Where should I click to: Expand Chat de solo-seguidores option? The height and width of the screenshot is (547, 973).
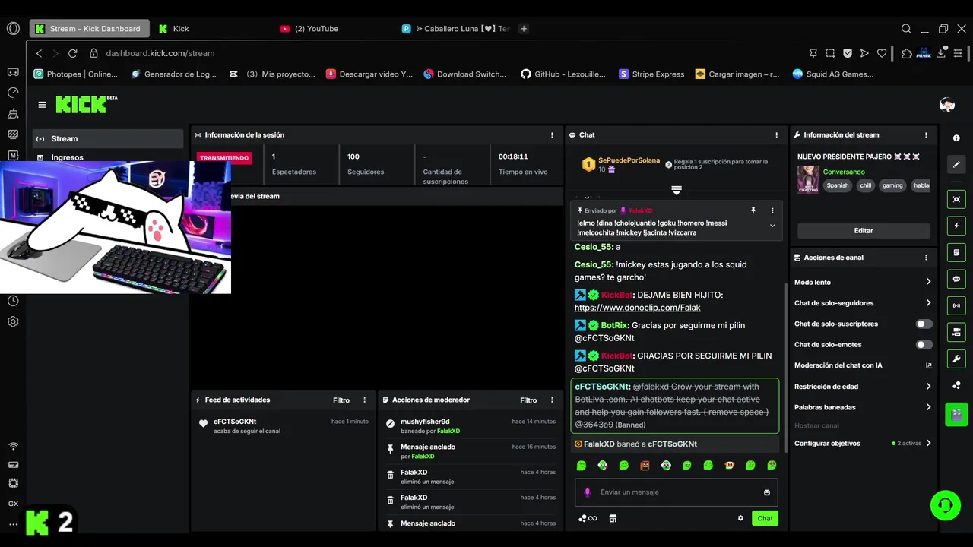[863, 303]
